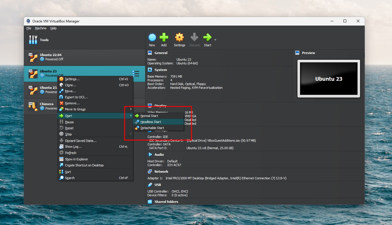Screen dimensions: 392x225
Task: Click the green Start arrow in toolbar
Action: 207,37
